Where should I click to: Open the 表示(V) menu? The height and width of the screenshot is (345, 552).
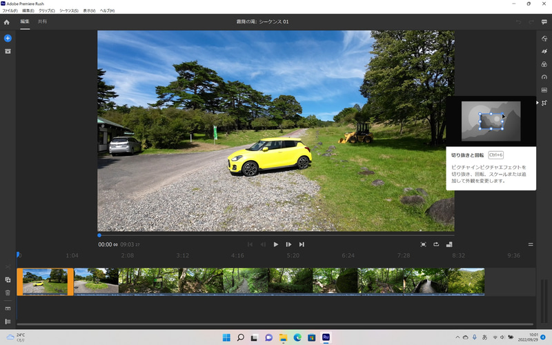pyautogui.click(x=89, y=11)
